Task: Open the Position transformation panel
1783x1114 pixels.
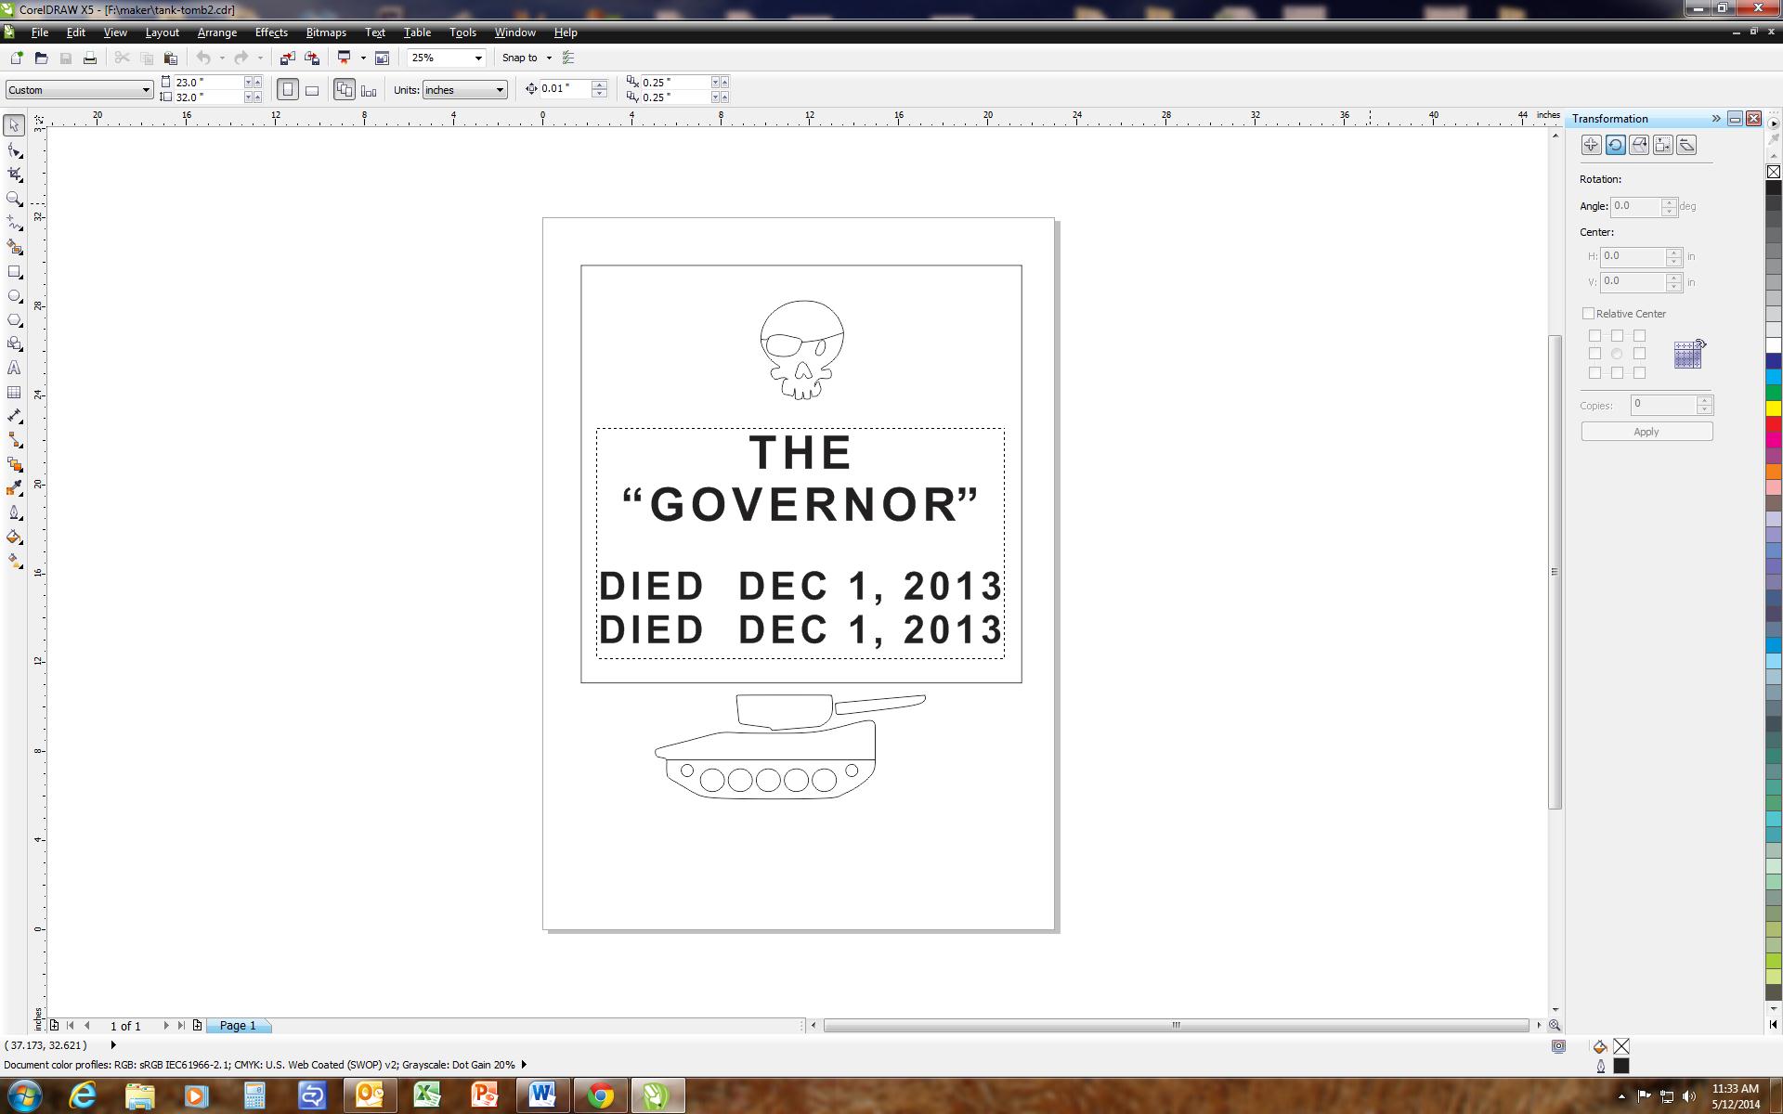Action: (1591, 145)
